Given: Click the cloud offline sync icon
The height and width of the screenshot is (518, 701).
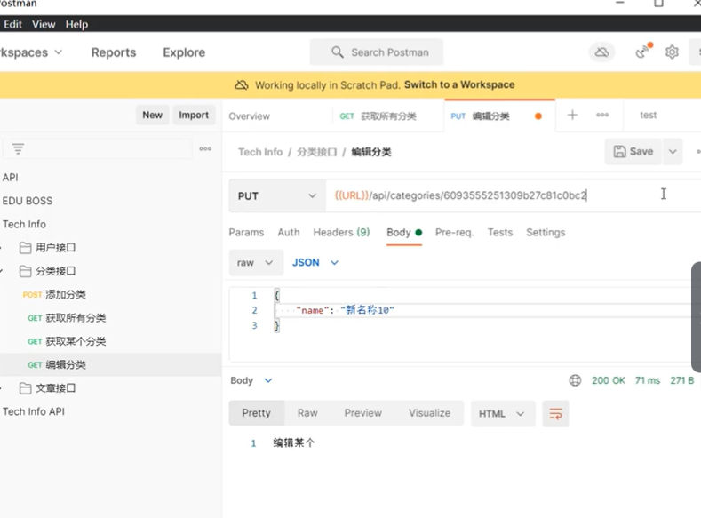Looking at the screenshot, I should pyautogui.click(x=601, y=52).
